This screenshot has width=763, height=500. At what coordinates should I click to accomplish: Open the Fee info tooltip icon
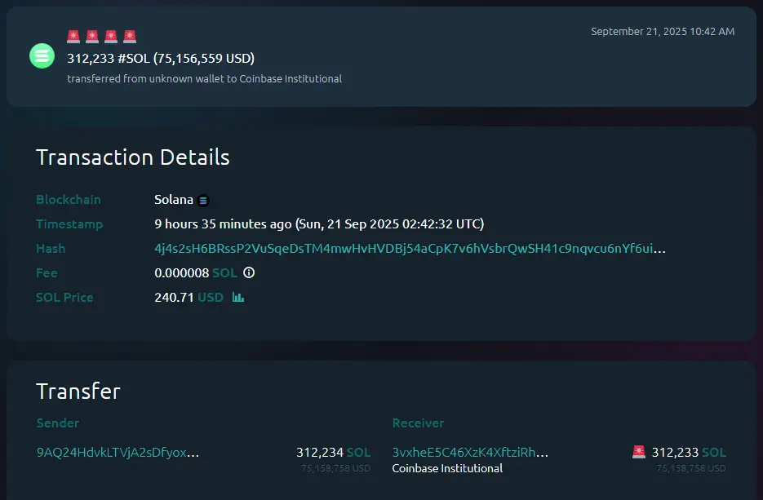point(249,273)
